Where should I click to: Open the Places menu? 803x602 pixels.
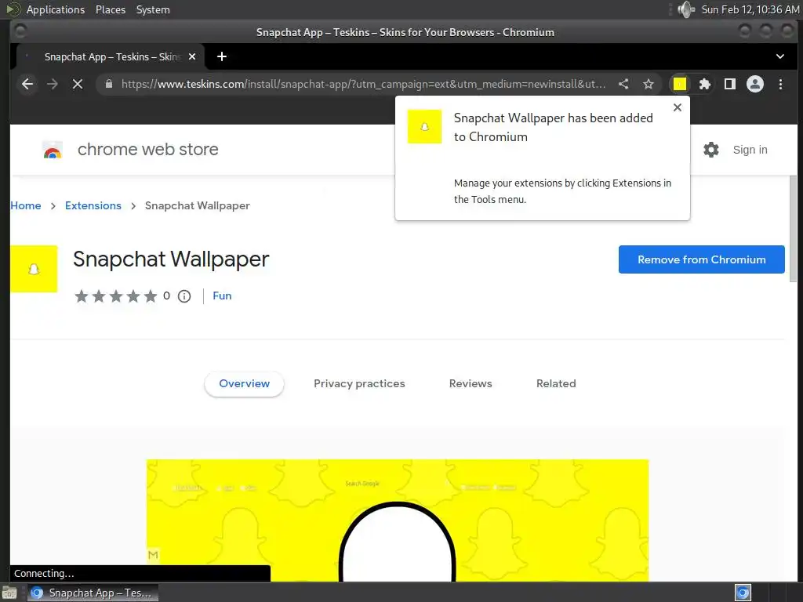pos(110,9)
